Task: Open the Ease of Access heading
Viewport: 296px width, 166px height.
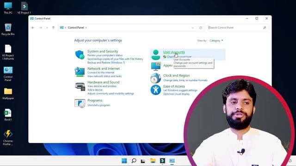Action: (x=174, y=86)
